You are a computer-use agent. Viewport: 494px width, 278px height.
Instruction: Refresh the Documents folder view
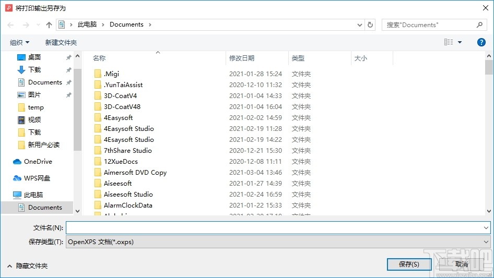tap(370, 25)
